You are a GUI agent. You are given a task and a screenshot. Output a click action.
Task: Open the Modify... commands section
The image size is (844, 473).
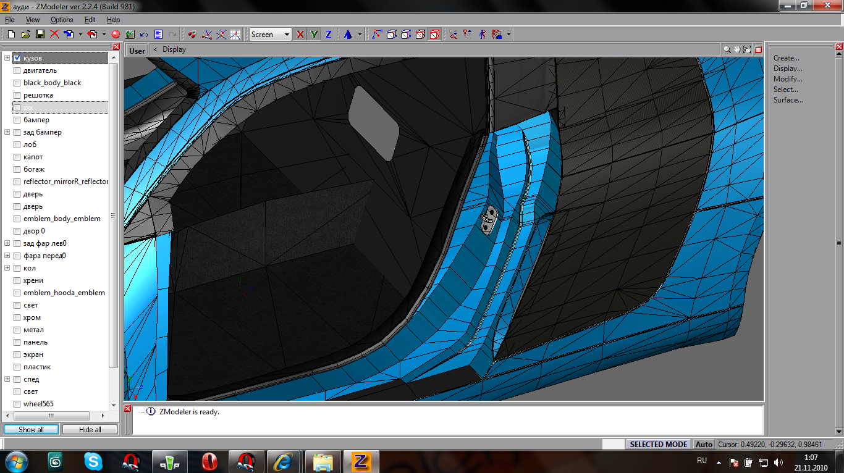click(x=788, y=79)
